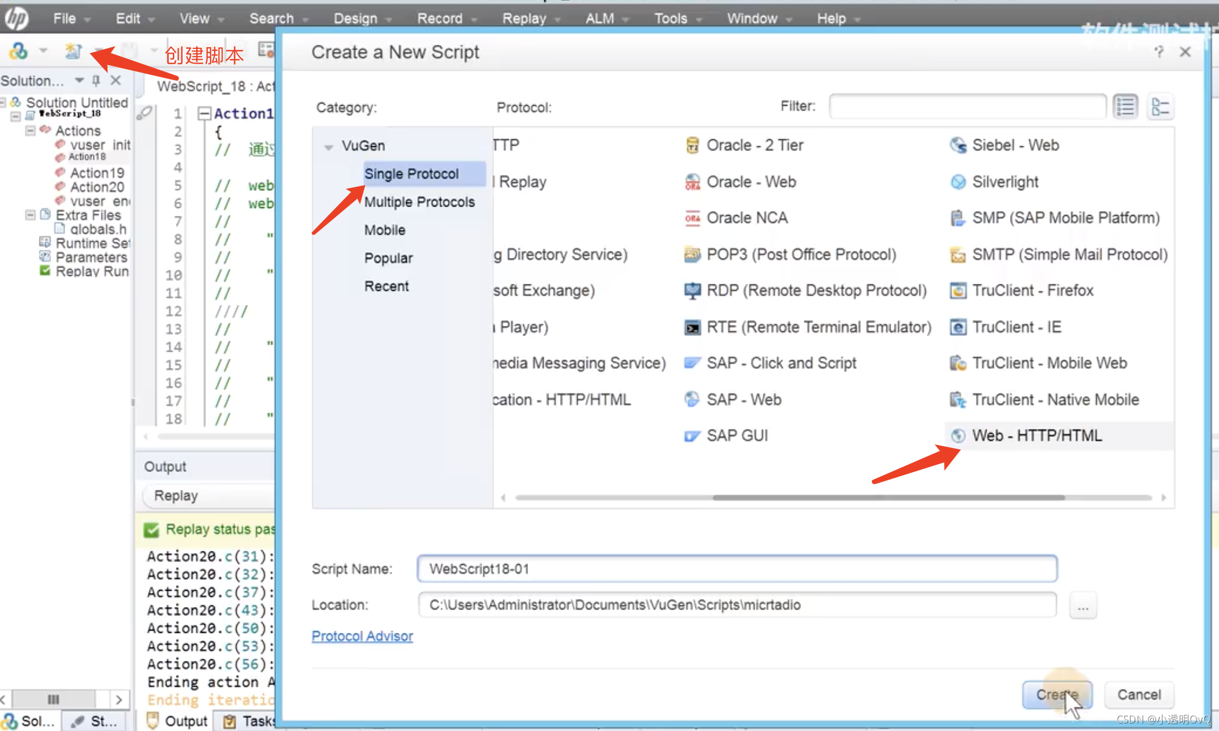Select the SAP GUI protocol
The height and width of the screenshot is (731, 1219).
(x=737, y=436)
